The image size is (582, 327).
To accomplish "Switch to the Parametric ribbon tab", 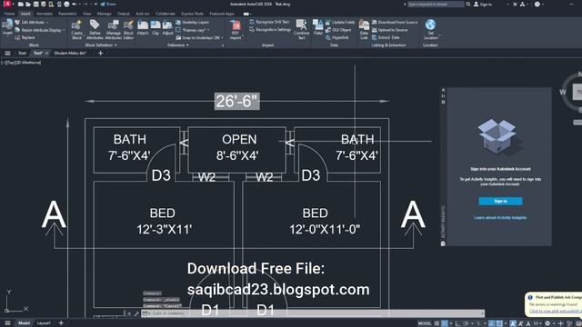I will 67,14.
